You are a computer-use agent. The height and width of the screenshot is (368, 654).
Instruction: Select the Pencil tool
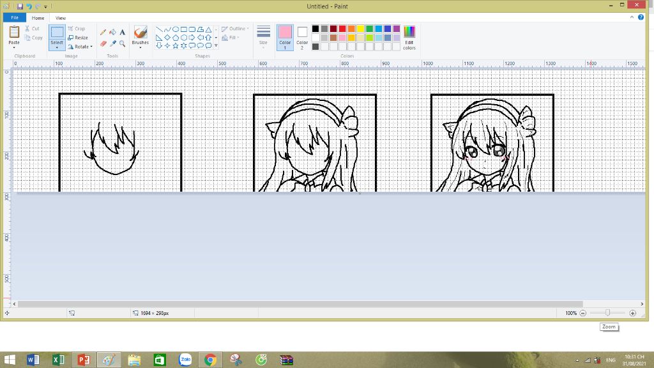pyautogui.click(x=103, y=32)
